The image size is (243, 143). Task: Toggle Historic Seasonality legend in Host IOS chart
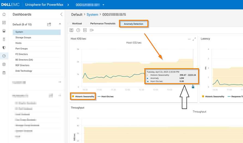pos(83,97)
